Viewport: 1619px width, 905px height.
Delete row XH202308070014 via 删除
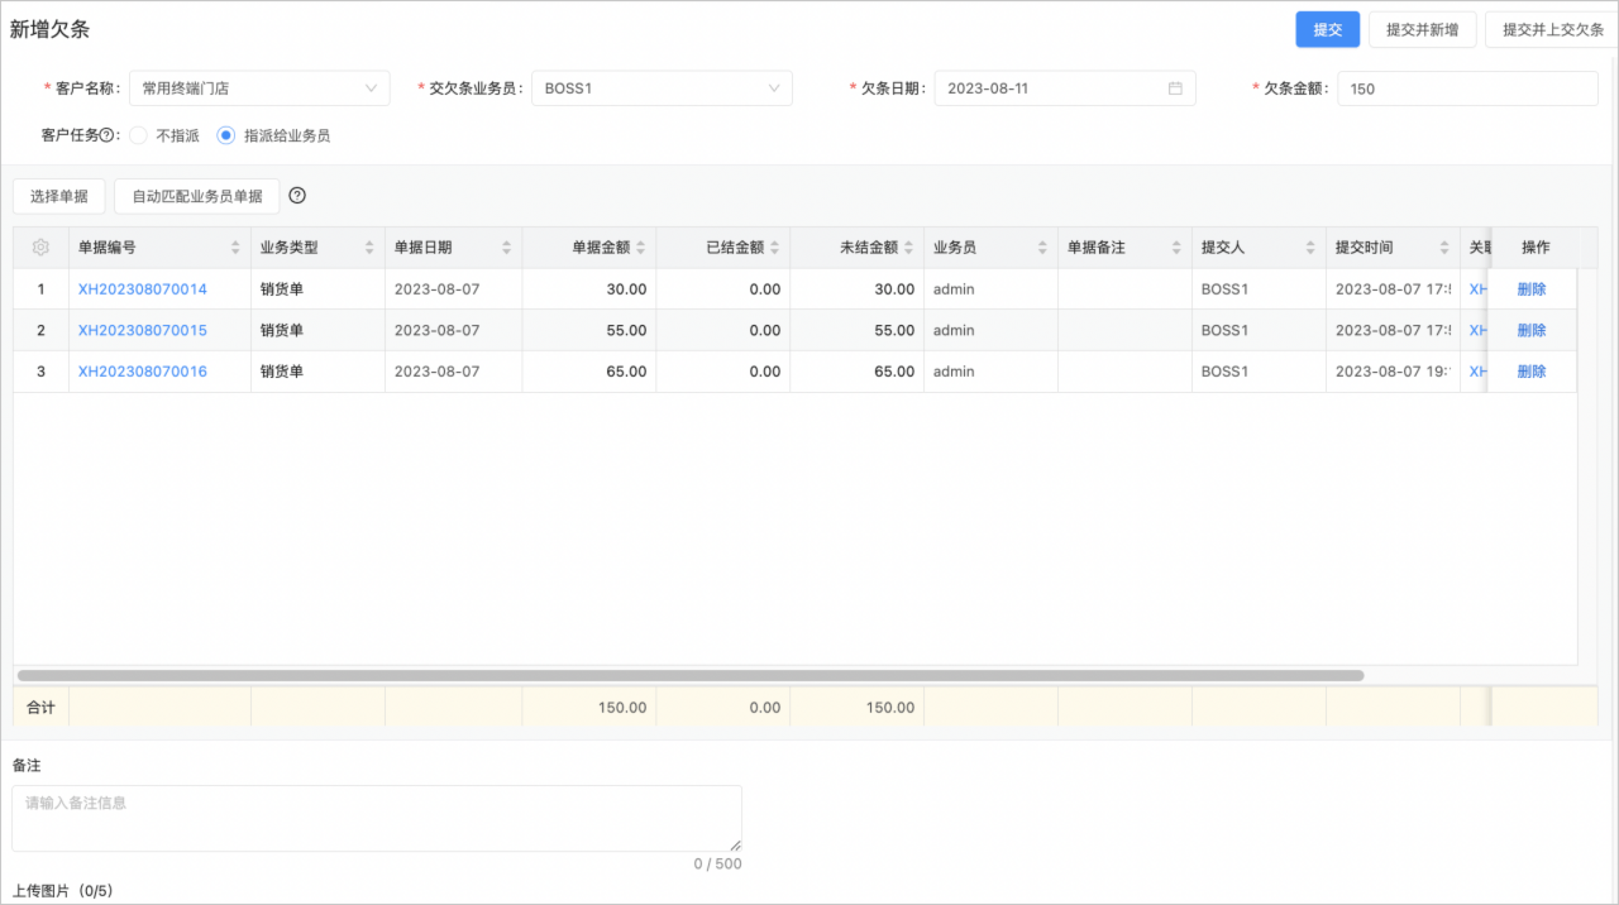(x=1531, y=289)
